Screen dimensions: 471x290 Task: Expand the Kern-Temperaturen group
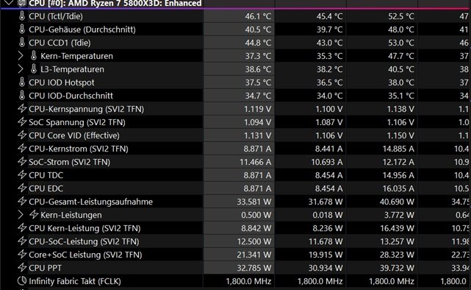click(20, 56)
